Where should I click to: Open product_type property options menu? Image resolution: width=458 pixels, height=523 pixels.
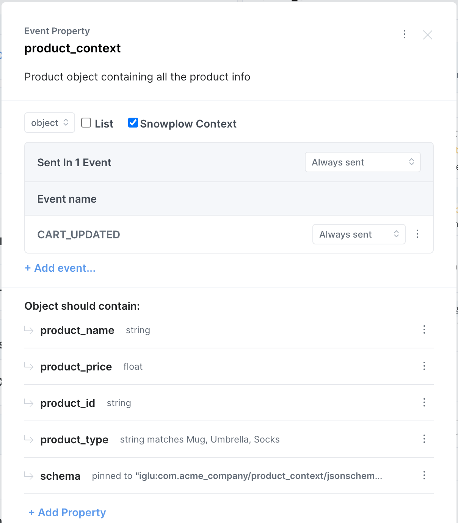pos(424,439)
